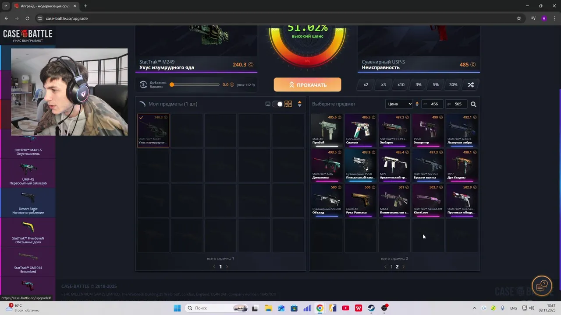
Task: Click previous-page arrow in item shop pagination
Action: (385, 266)
